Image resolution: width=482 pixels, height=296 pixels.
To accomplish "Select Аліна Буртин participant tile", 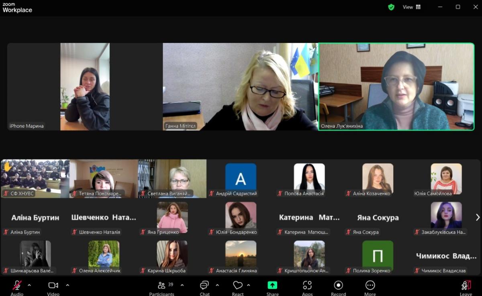I will tap(35, 217).
